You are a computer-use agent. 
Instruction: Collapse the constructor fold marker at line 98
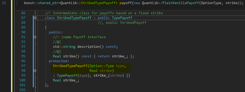click(35, 71)
